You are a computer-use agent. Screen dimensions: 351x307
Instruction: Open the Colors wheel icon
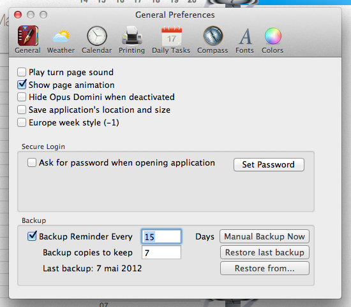(x=273, y=36)
